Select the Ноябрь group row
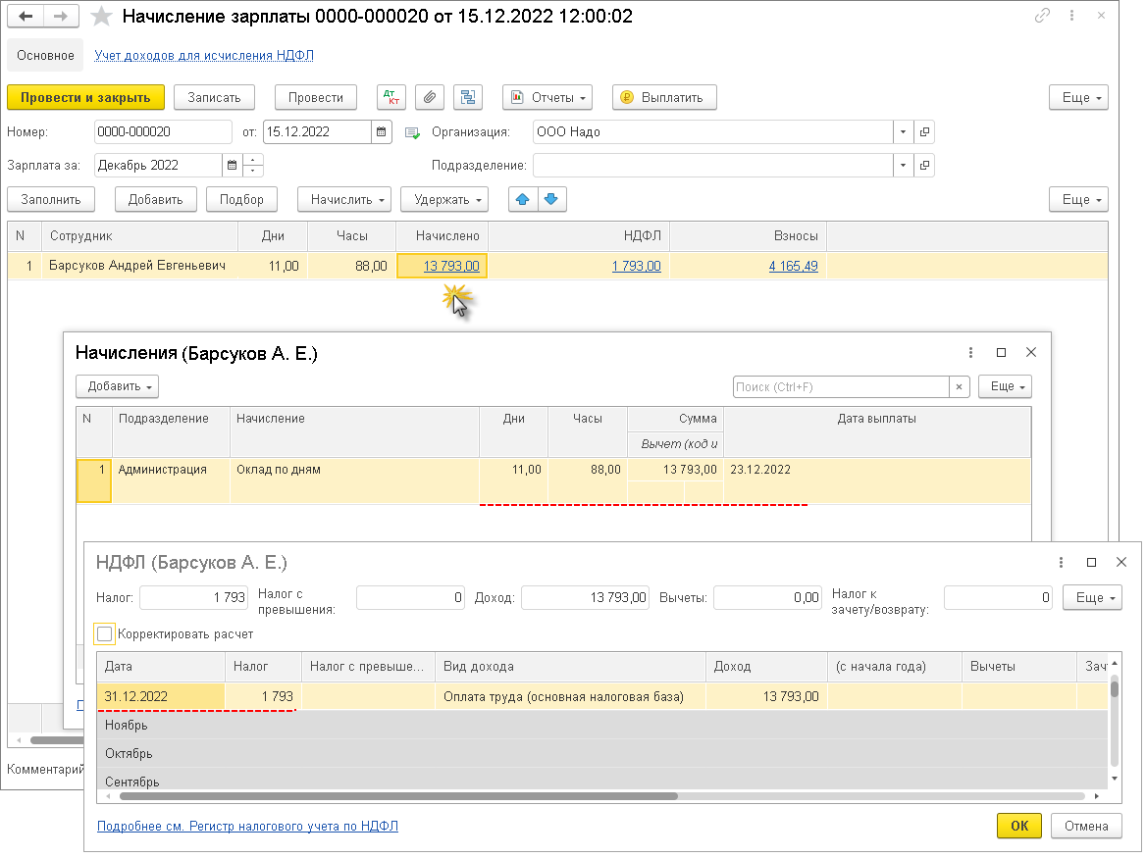This screenshot has width=1146, height=858. click(602, 725)
